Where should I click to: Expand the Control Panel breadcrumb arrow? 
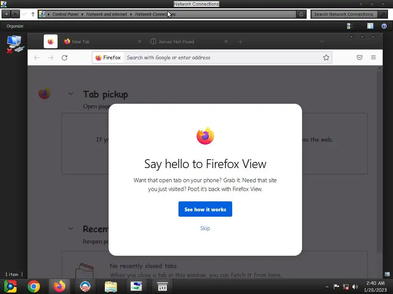83,14
